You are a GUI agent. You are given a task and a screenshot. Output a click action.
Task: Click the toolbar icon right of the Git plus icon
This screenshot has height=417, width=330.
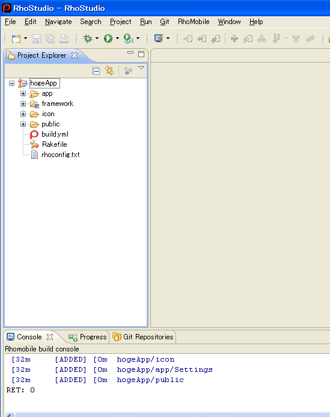click(248, 39)
